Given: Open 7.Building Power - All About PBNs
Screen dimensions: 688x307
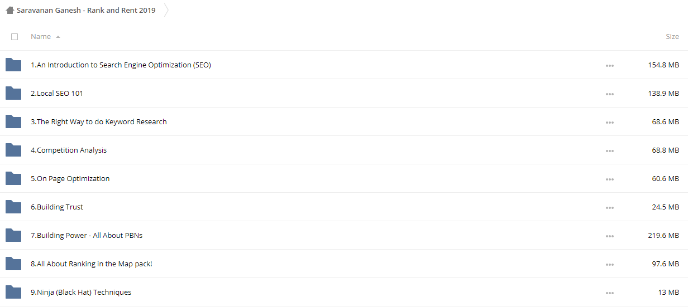Looking at the screenshot, I should (87, 235).
